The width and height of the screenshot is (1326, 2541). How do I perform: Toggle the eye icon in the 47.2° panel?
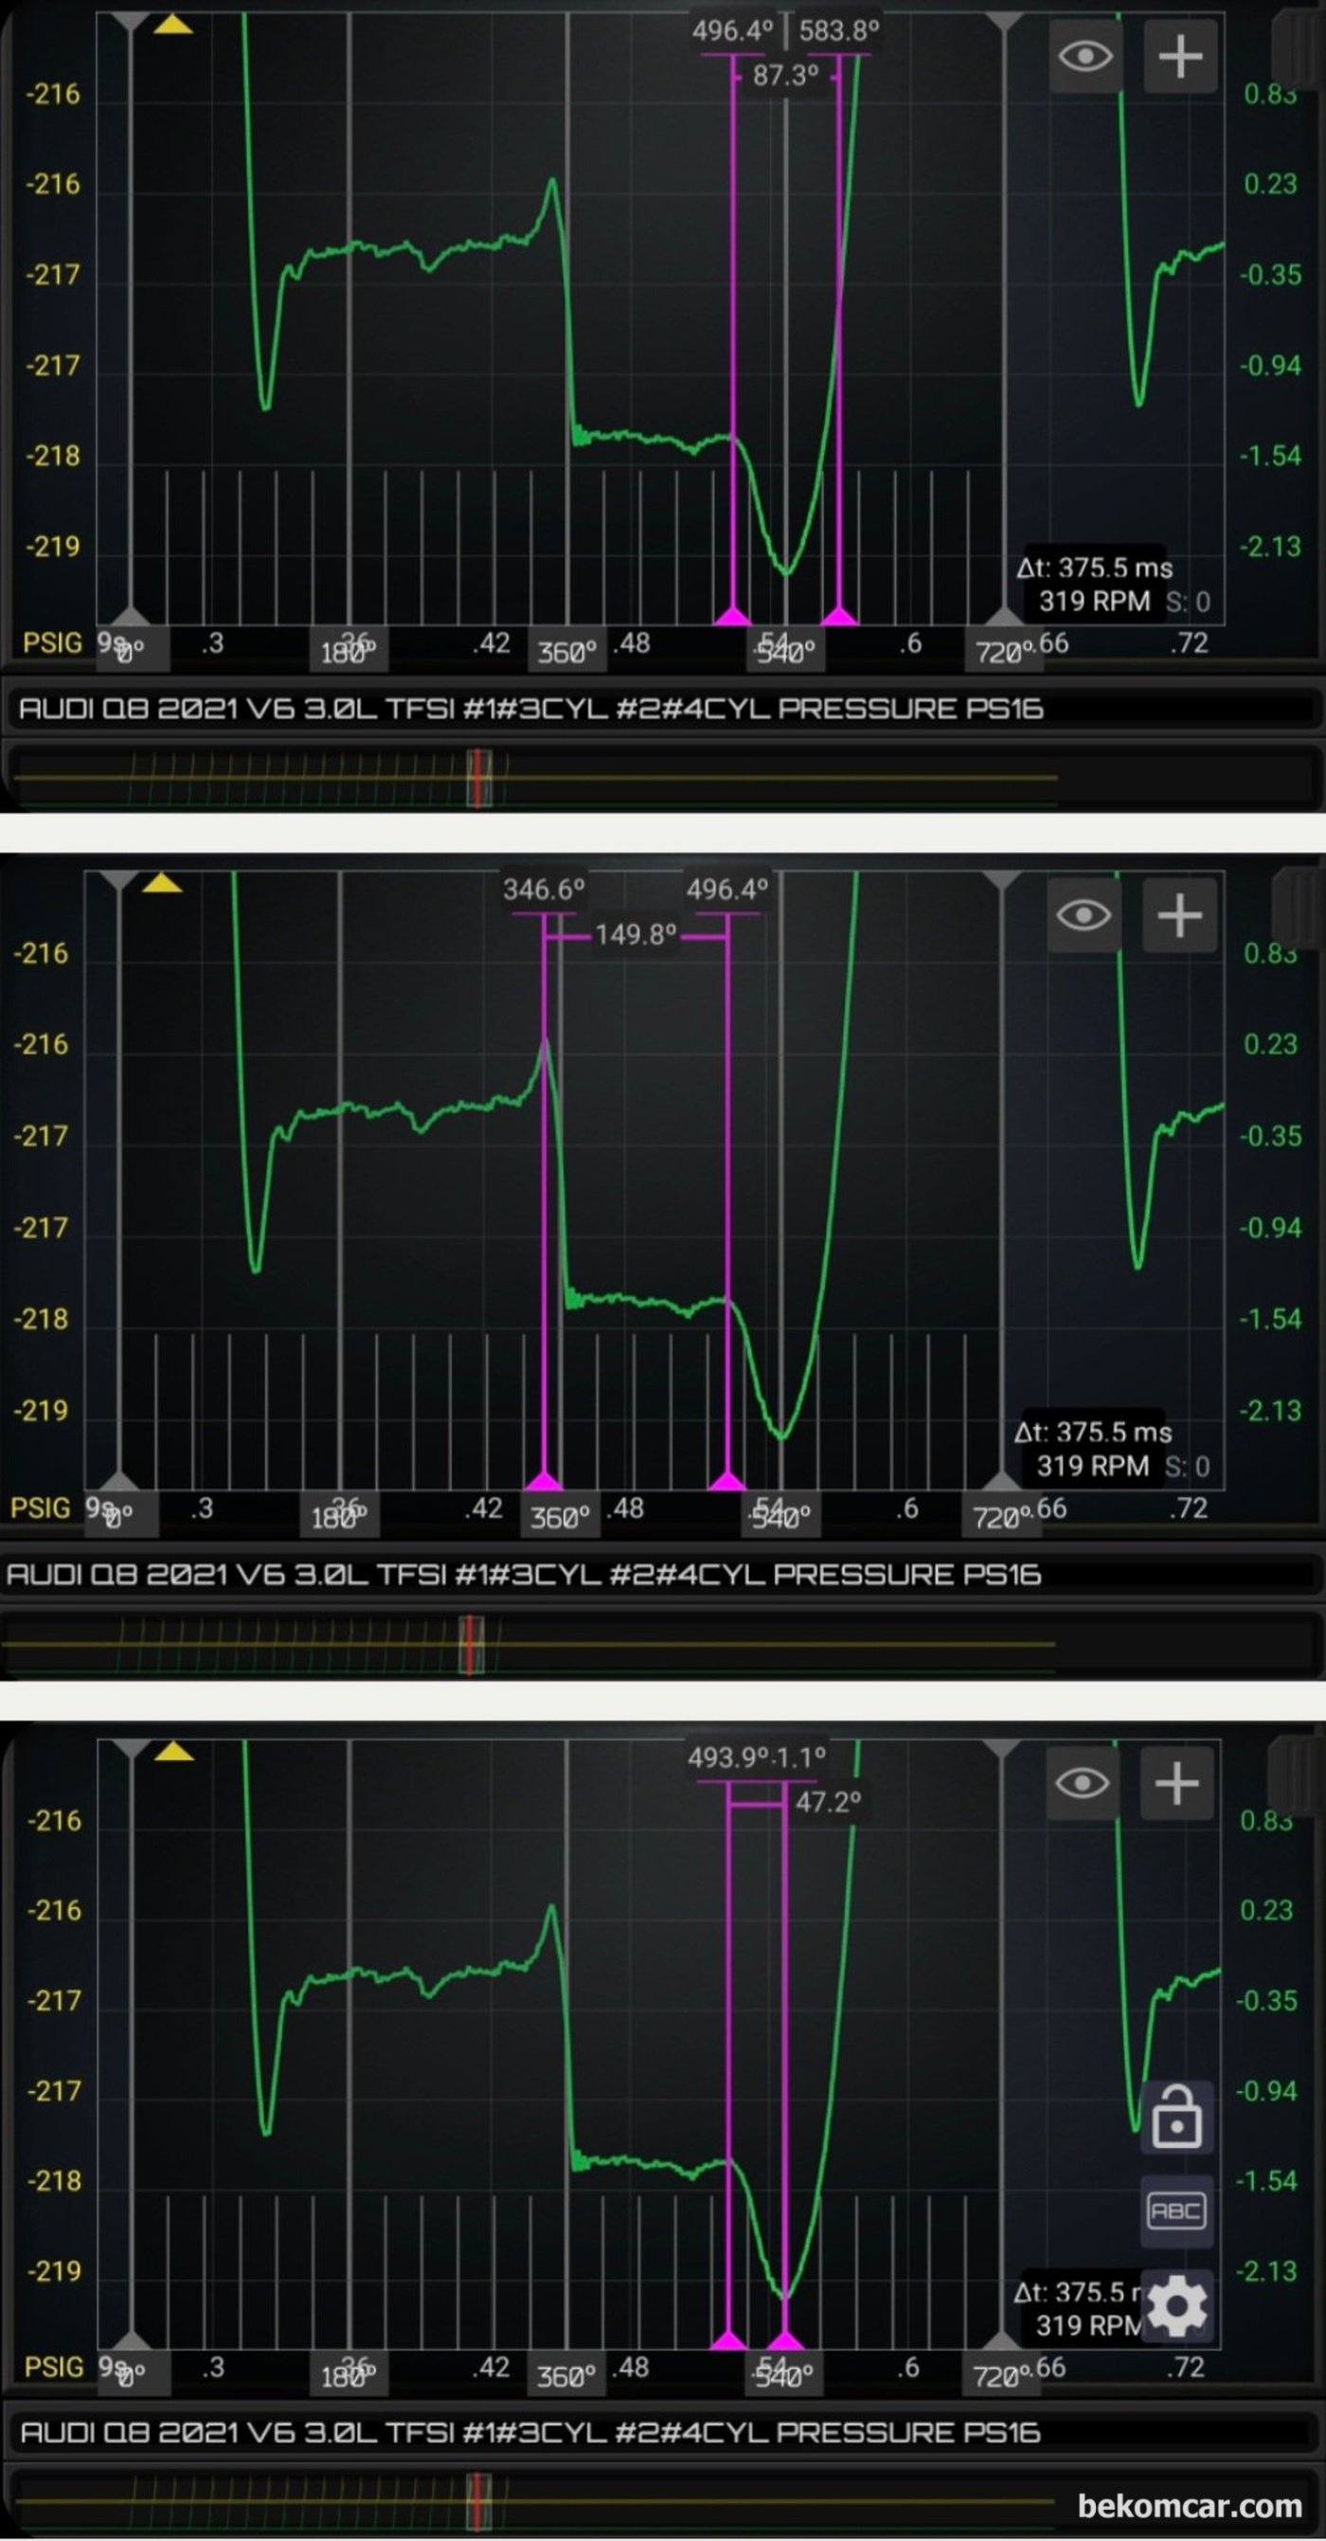[x=1082, y=1782]
